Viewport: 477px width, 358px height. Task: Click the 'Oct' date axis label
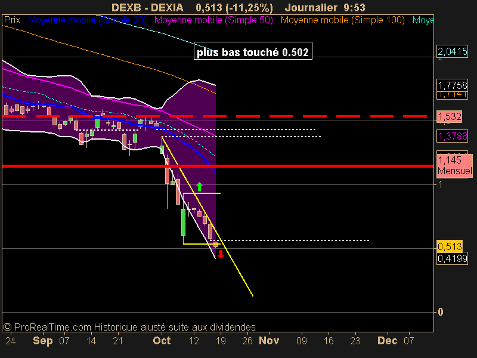click(162, 340)
